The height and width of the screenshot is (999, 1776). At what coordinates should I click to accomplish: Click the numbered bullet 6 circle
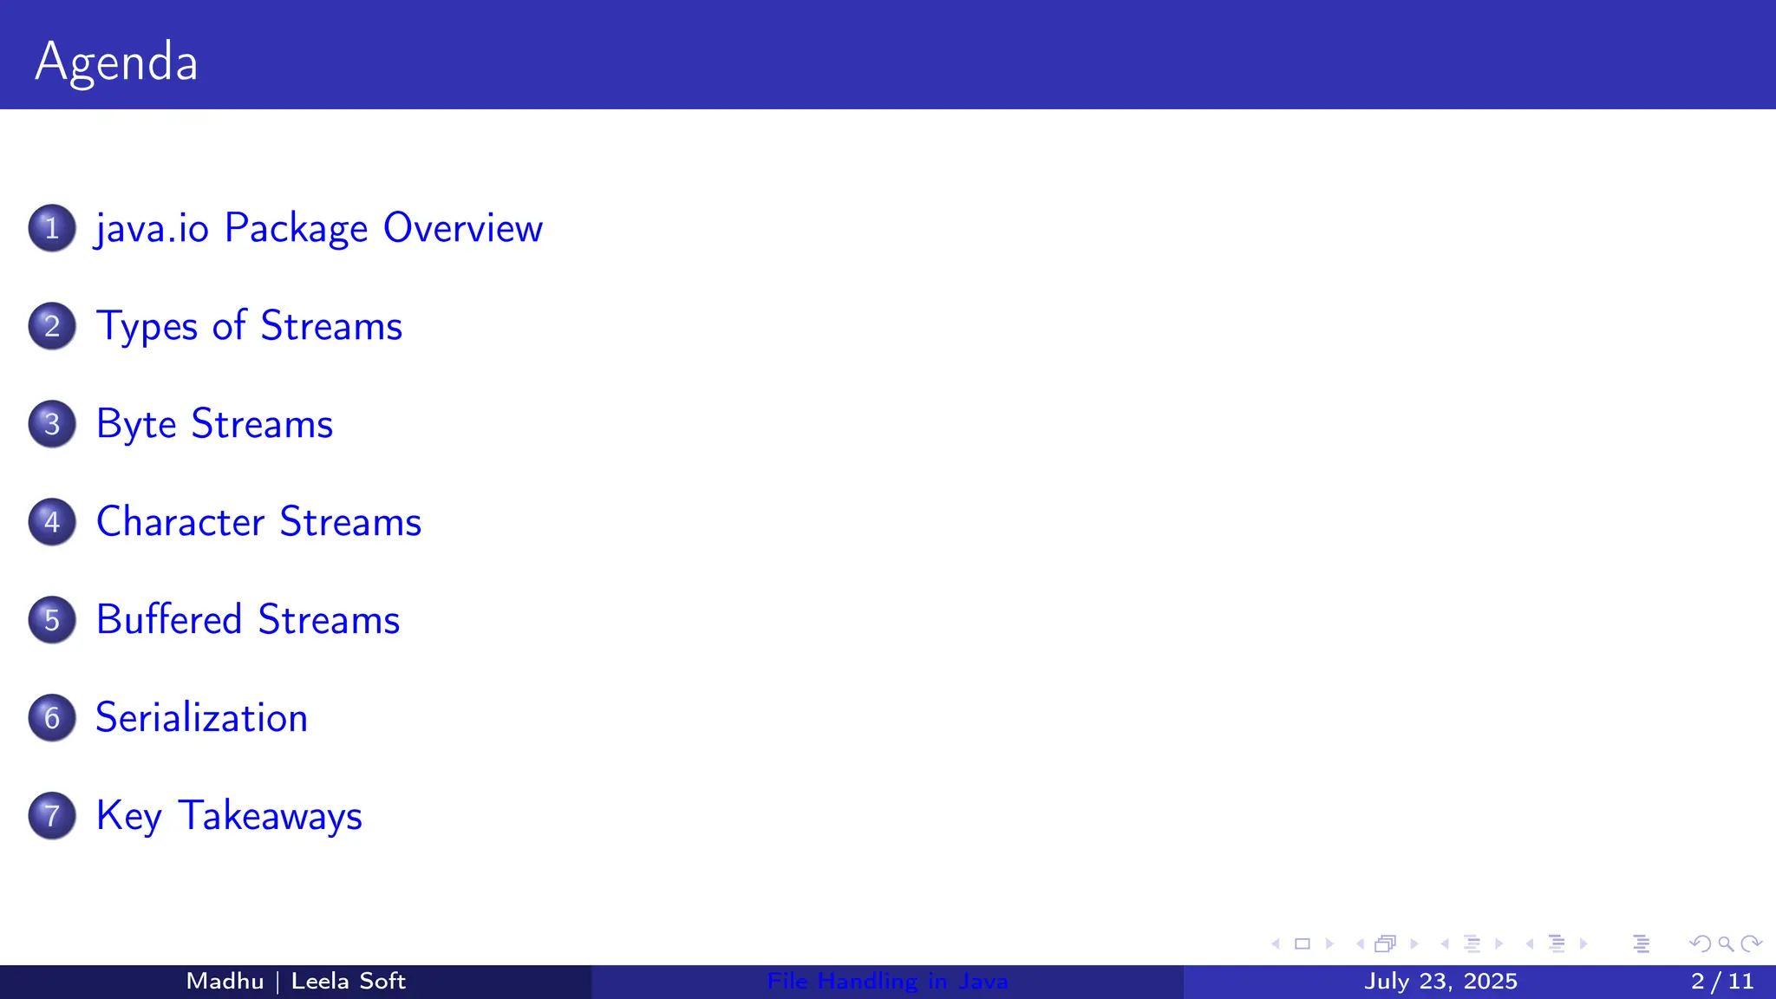click(52, 718)
